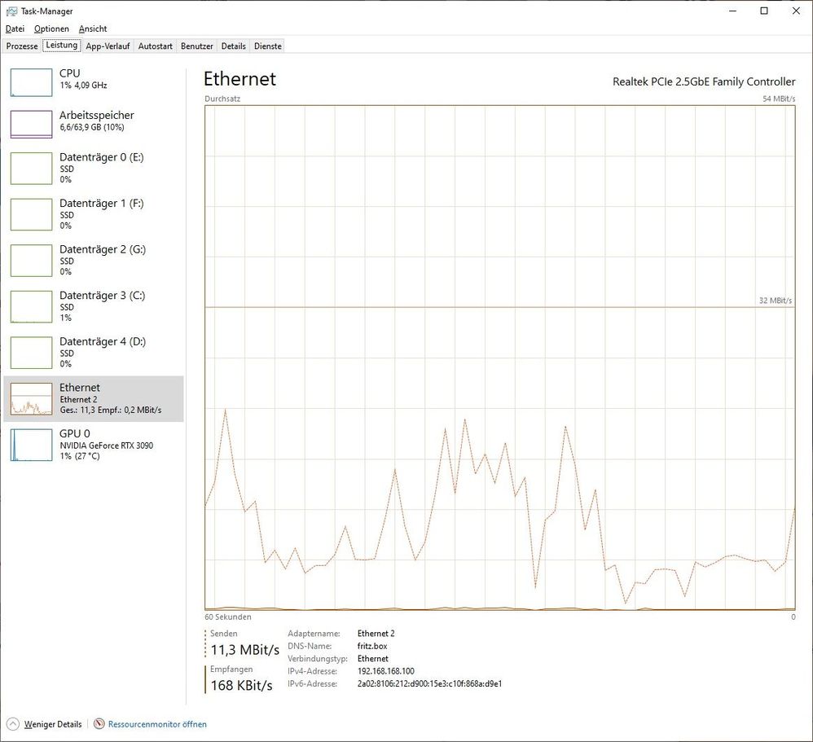Close the Task-Manager window

click(x=797, y=11)
